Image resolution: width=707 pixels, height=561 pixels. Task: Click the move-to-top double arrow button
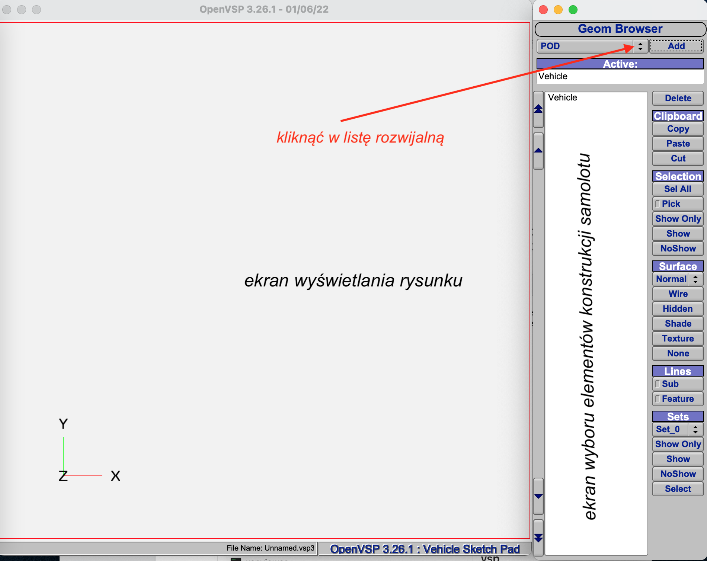538,109
